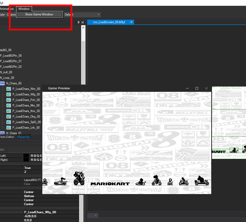246x222 pixels.
Task: Switch to the Hierarchy tab
Action: 23,137
